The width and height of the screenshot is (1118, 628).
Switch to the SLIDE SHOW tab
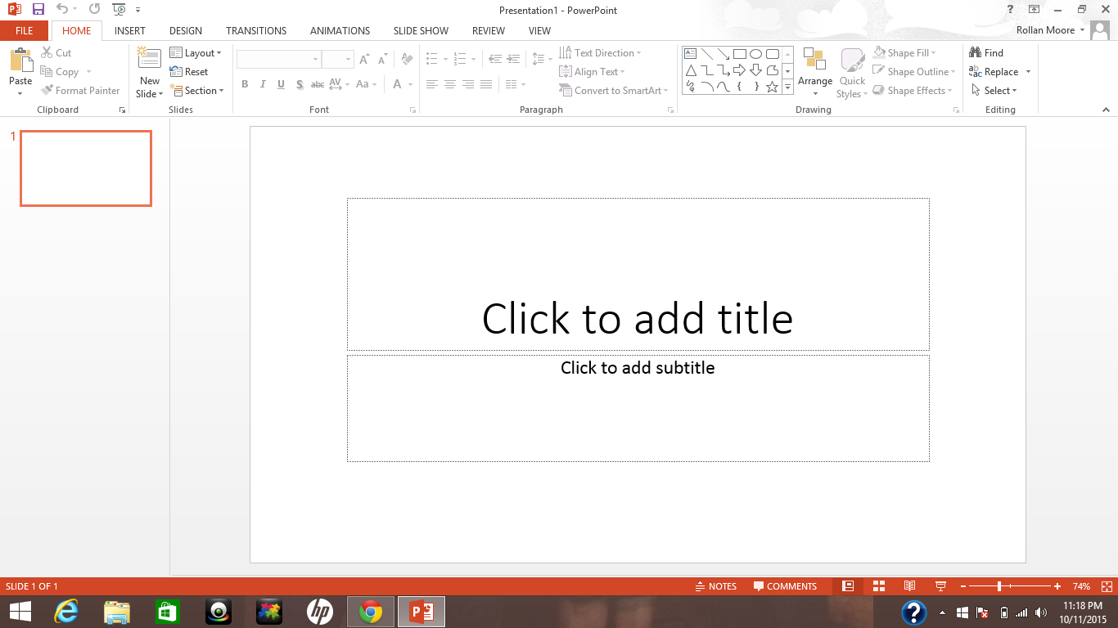tap(421, 31)
